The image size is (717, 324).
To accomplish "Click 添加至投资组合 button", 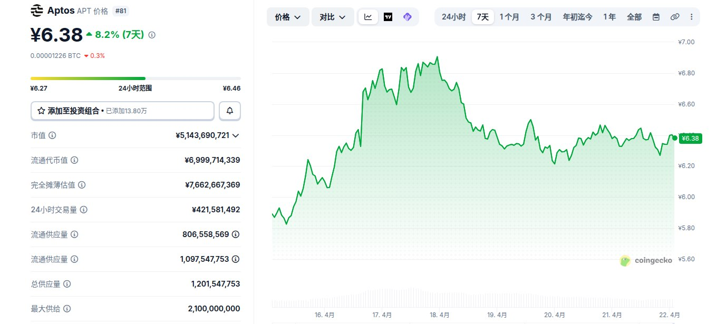I will click(122, 111).
